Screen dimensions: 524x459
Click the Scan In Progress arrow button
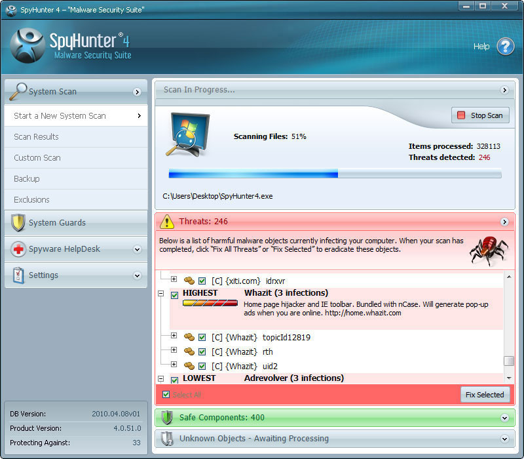point(504,90)
